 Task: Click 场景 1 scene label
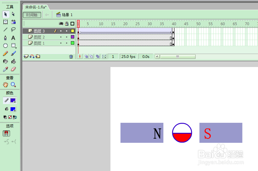pos(67,15)
